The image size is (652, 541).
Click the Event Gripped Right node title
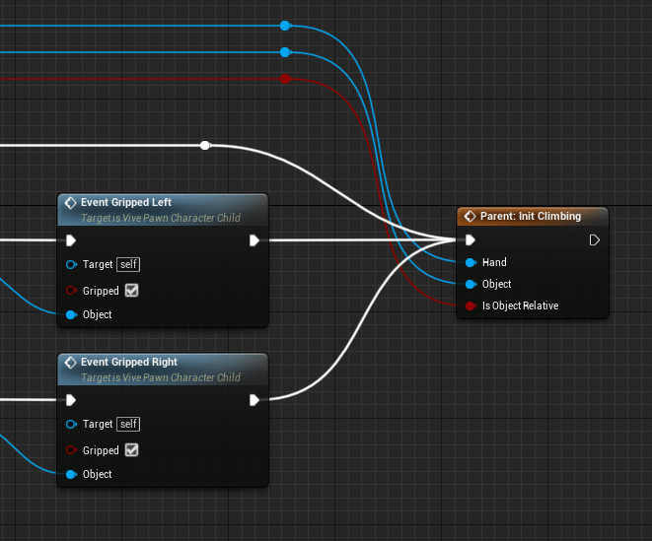pyautogui.click(x=128, y=362)
